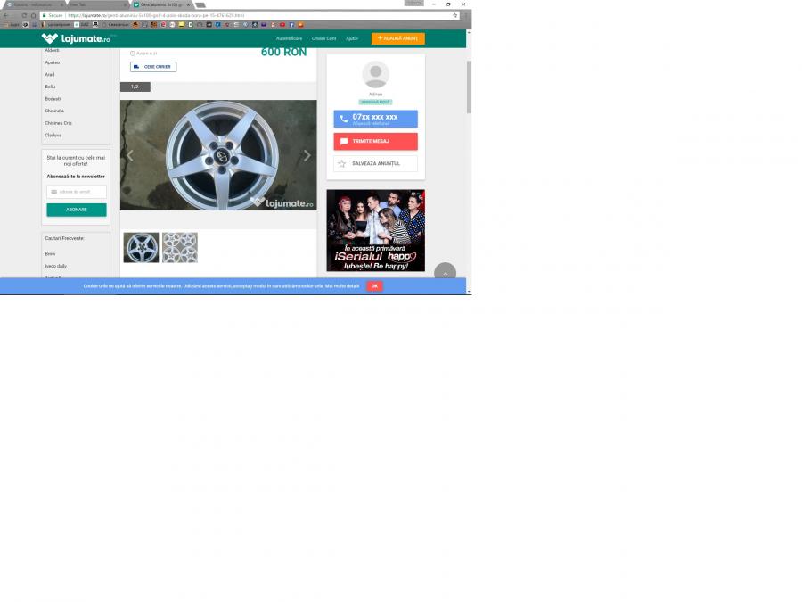Viewport: 802px width, 602px height.
Task: Go to next photo with right arrow
Action: point(307,155)
